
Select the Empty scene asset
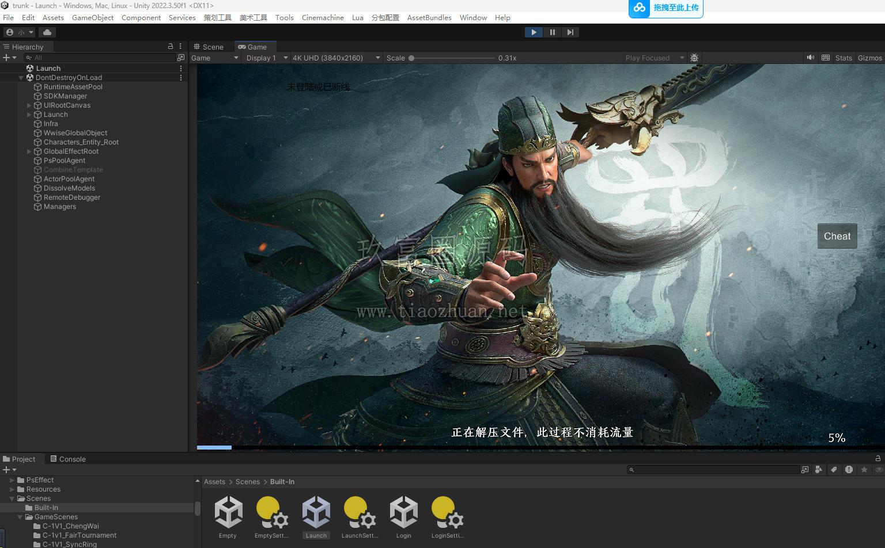click(x=228, y=517)
